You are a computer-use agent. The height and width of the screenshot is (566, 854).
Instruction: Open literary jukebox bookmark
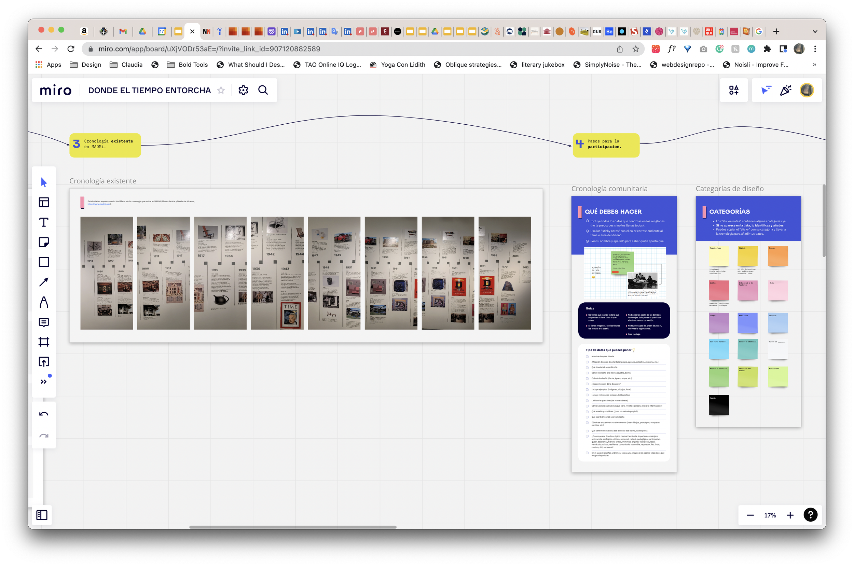(x=537, y=65)
